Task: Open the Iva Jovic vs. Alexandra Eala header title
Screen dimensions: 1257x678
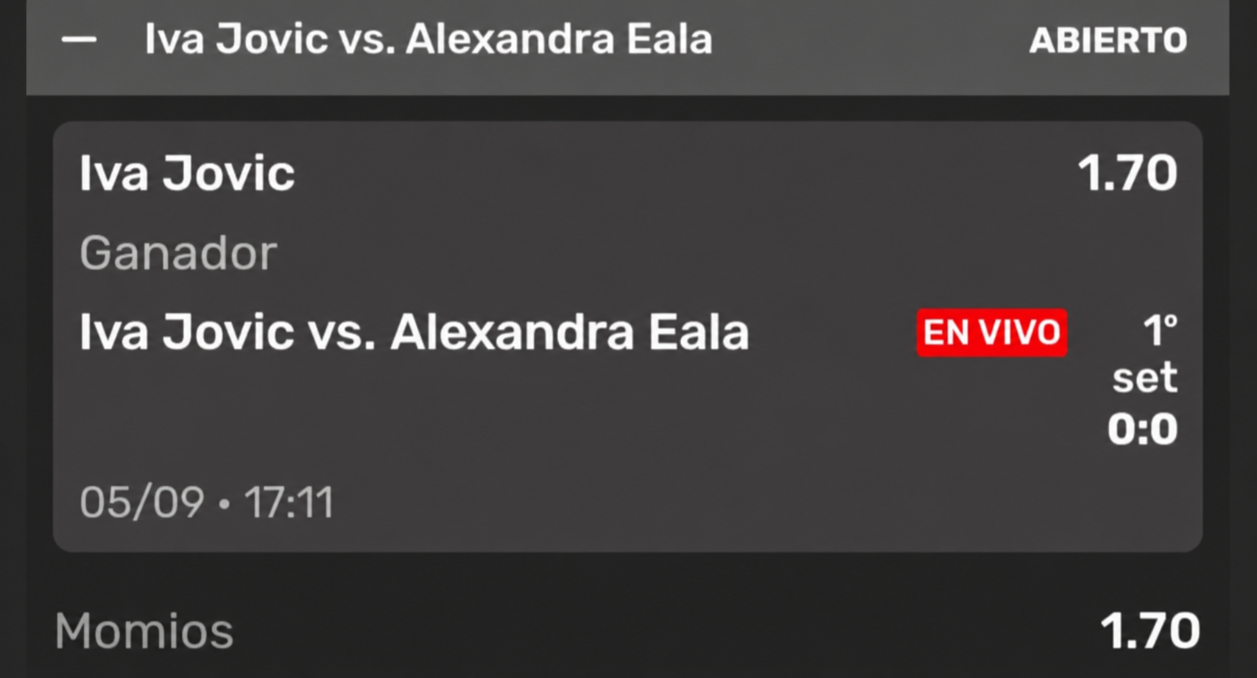Action: (x=429, y=39)
